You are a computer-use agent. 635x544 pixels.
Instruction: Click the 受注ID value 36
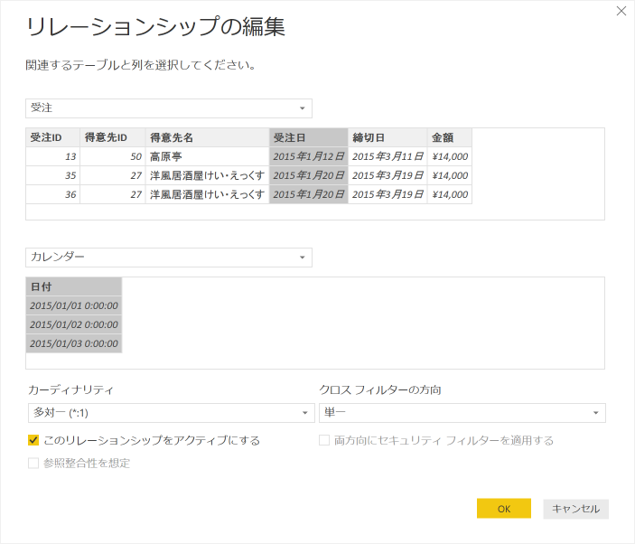[52, 194]
